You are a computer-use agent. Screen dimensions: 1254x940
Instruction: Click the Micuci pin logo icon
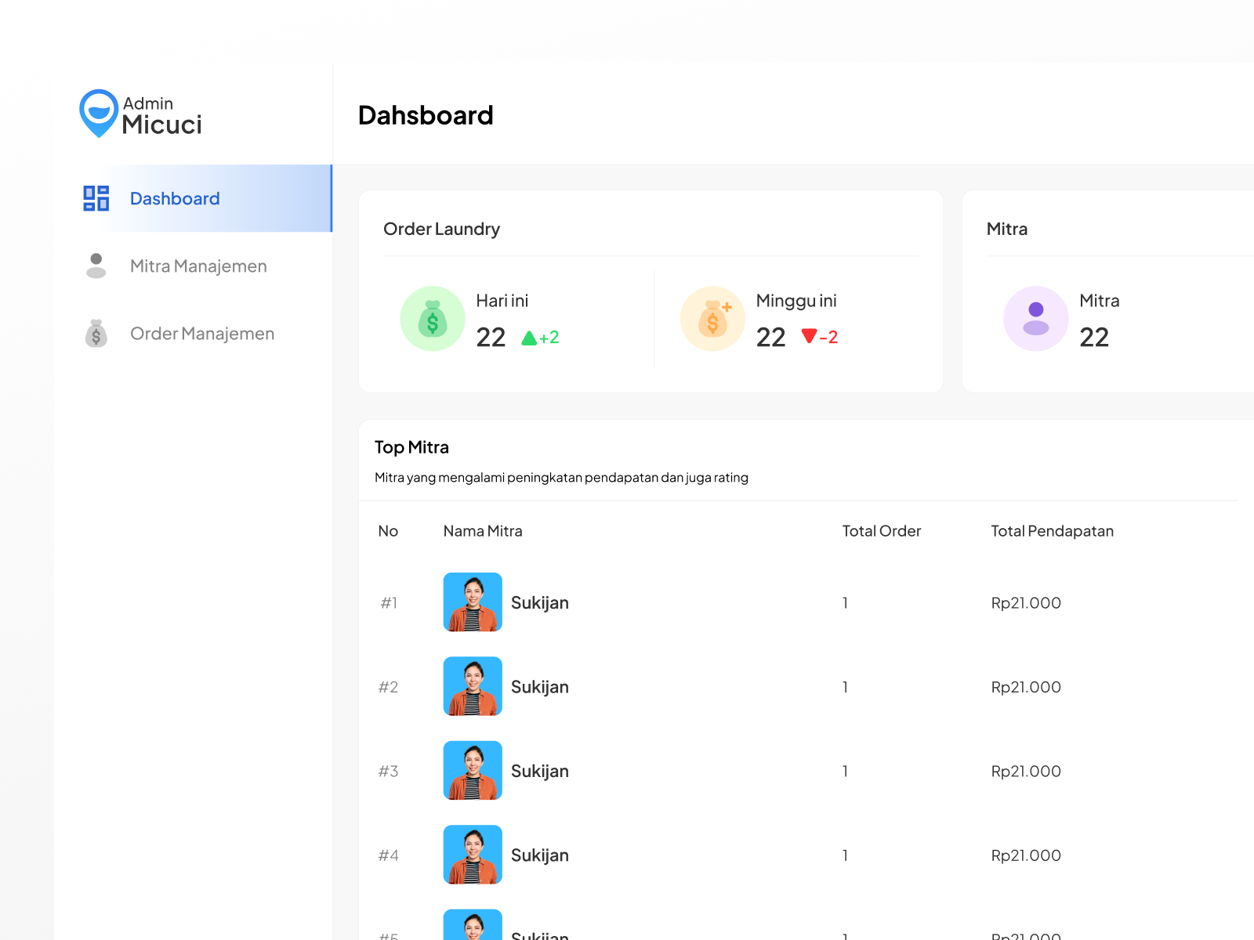coord(97,114)
